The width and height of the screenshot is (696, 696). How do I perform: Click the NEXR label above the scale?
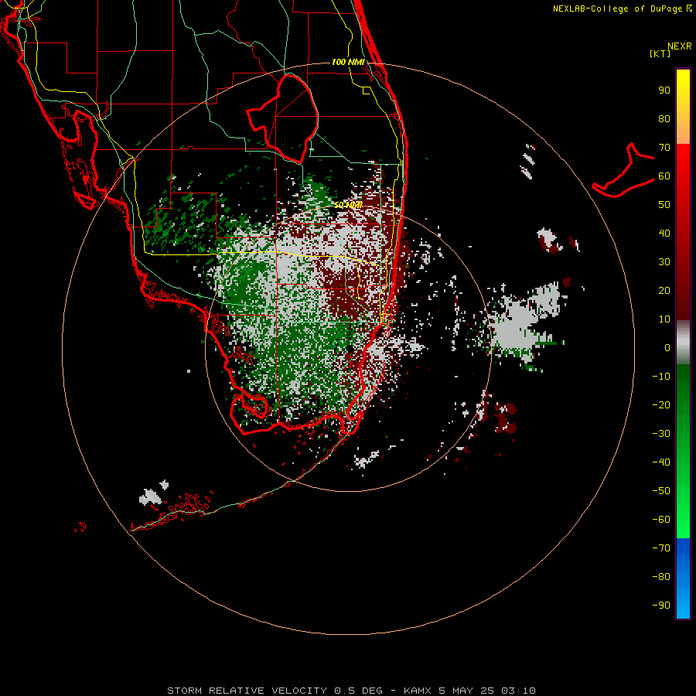679,46
